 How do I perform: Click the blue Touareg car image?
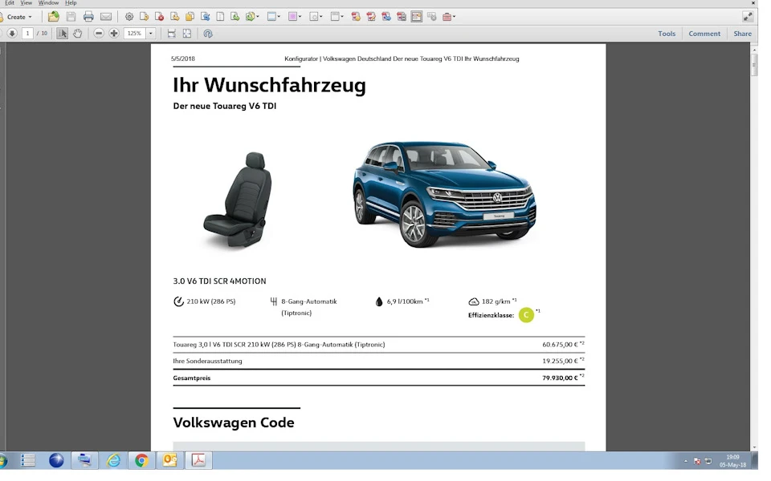[444, 194]
